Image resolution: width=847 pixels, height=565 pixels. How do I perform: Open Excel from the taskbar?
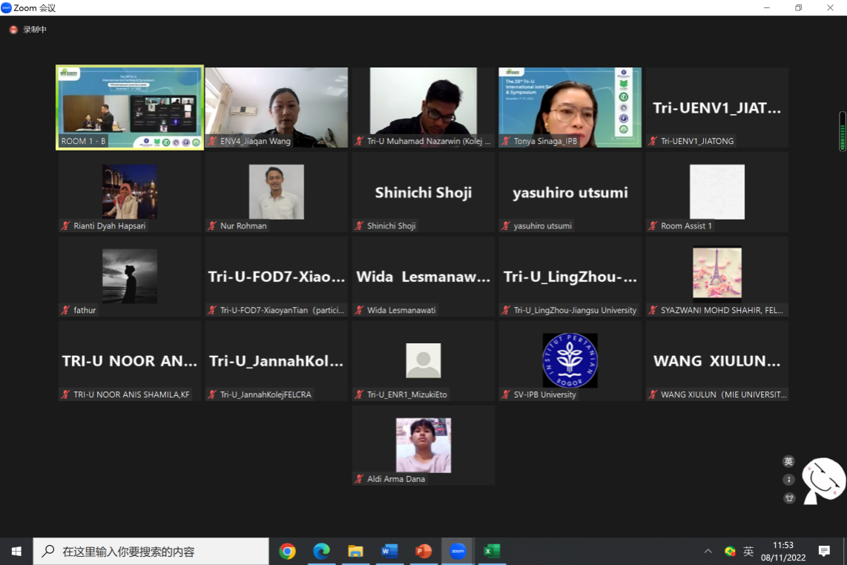[492, 551]
